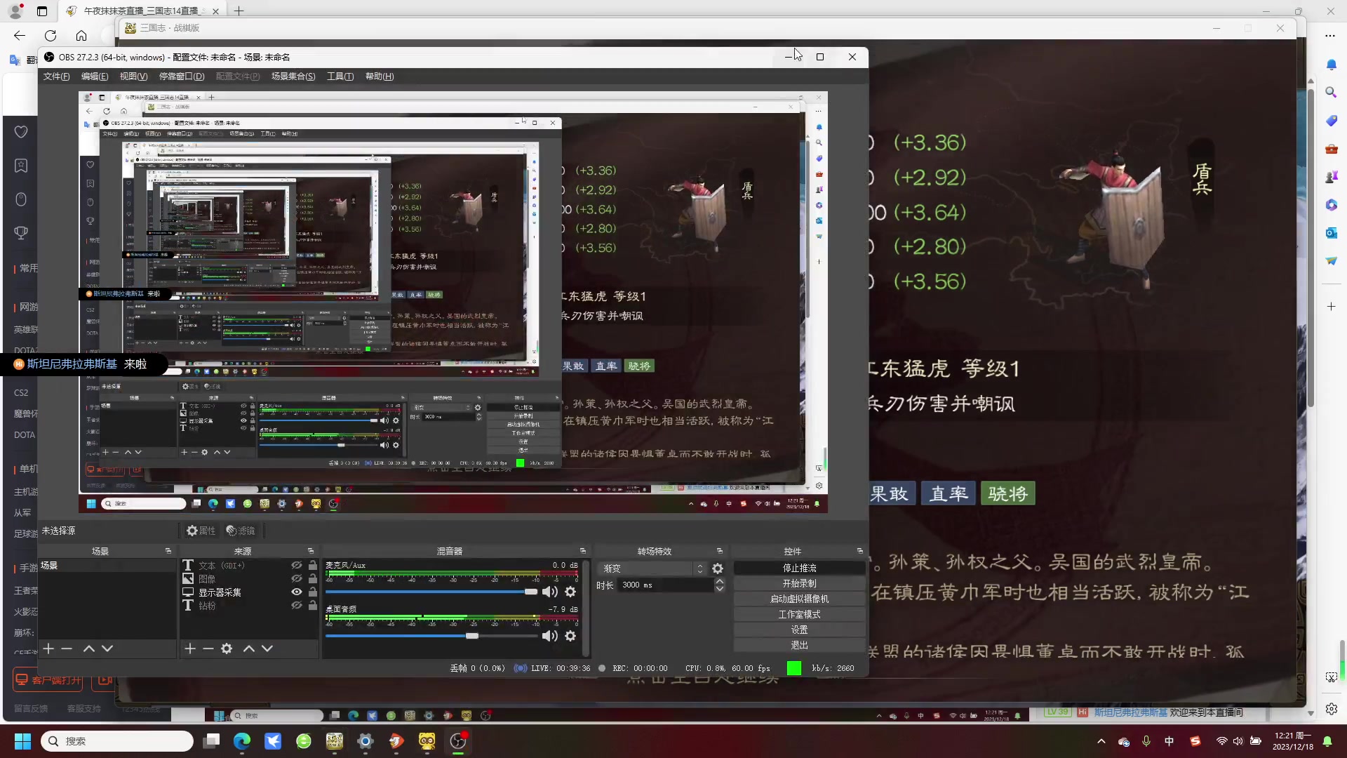This screenshot has height=758, width=1347.
Task: Pop out the 转场特效 dock panel
Action: click(x=719, y=551)
